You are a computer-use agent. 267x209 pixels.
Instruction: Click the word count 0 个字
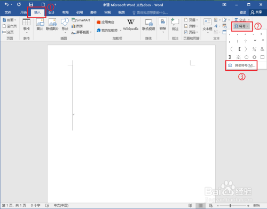click(35, 205)
